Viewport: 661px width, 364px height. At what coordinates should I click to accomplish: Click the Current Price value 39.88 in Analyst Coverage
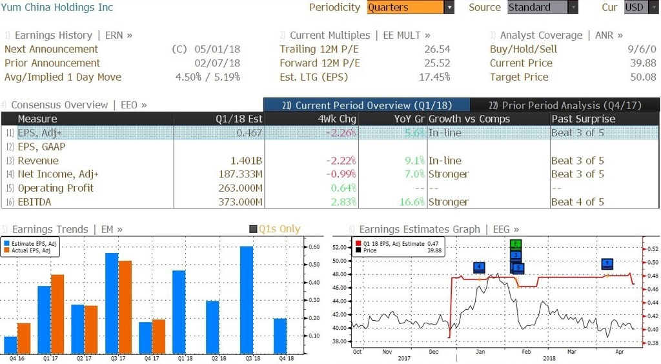(x=644, y=63)
